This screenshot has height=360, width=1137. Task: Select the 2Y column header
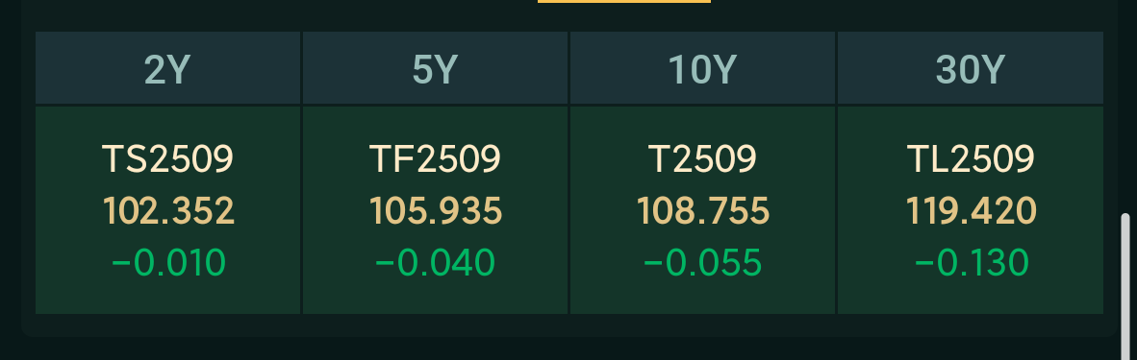pyautogui.click(x=167, y=68)
